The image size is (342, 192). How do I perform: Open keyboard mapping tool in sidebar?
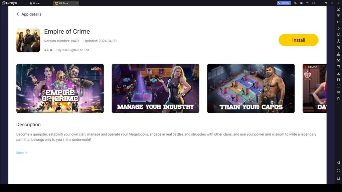pos(338,16)
